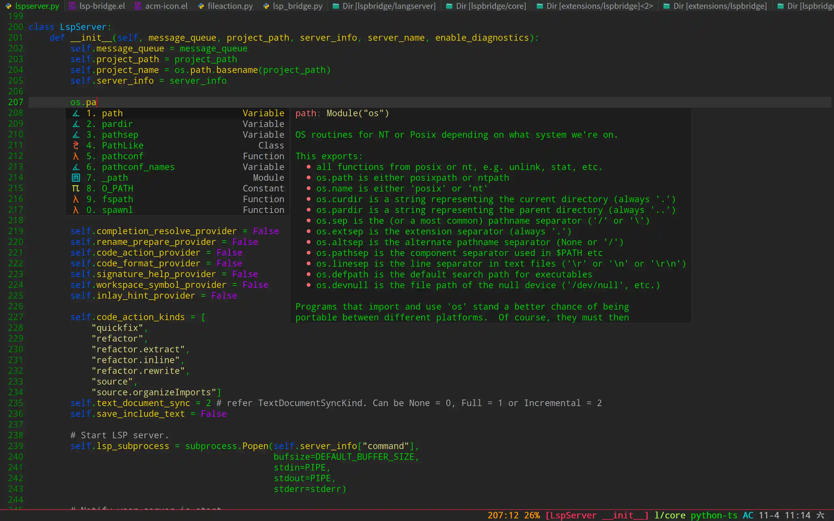Click the Module icon beside _path

click(x=76, y=178)
